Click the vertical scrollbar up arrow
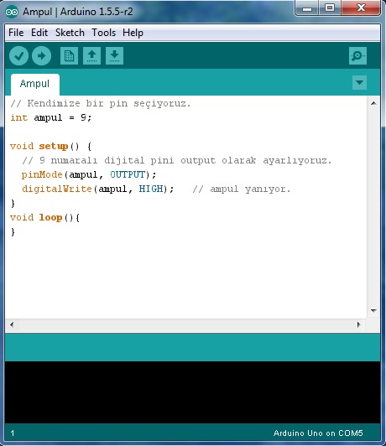The width and height of the screenshot is (386, 446). click(373, 103)
